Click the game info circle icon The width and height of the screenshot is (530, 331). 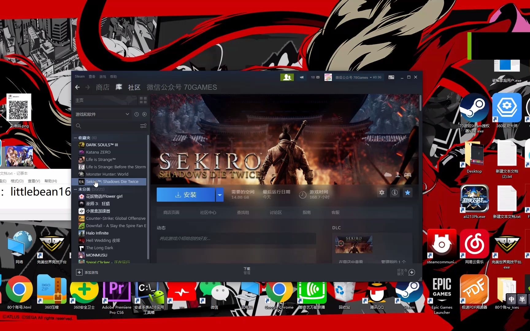coord(395,192)
